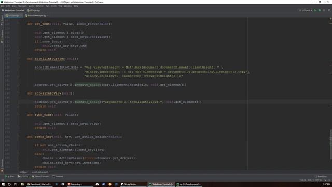Viewport: 332px width, 187px height.
Task: Open Windows Start menu
Action: (3, 184)
